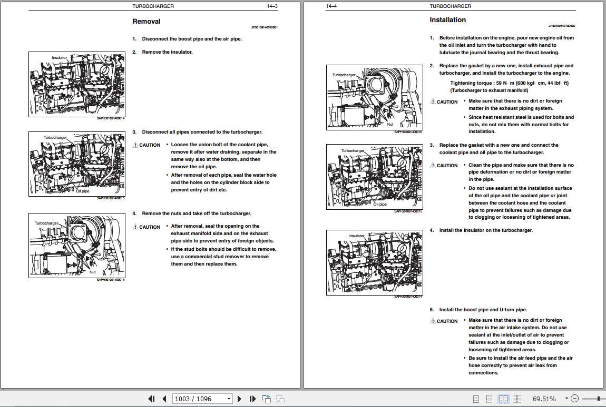Click the Insulator engine diagram on left page
The width and height of the screenshot is (606, 407).
(76, 84)
